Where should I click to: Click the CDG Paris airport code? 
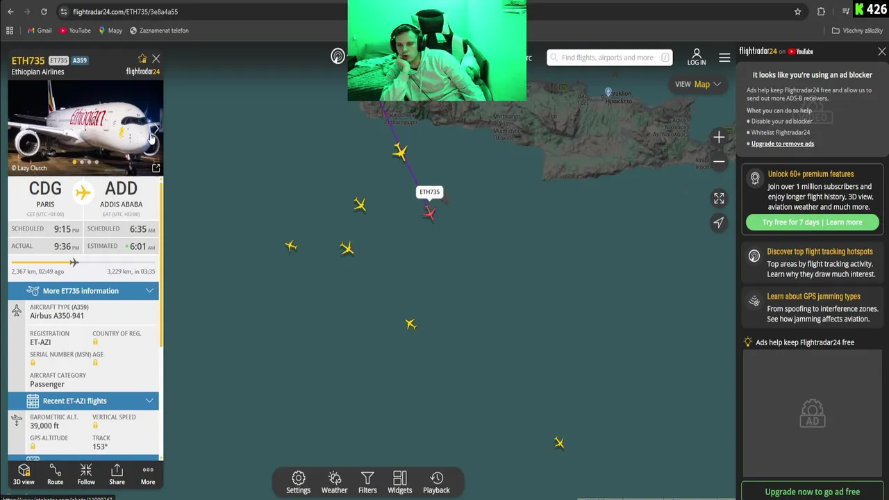pyautogui.click(x=45, y=189)
